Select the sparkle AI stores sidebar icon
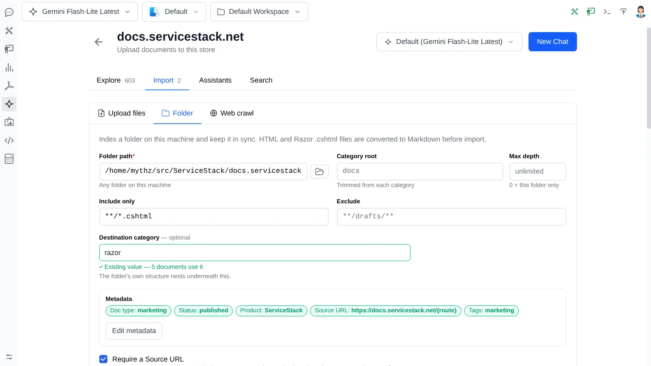Screen dimensions: 651x366 [9, 104]
